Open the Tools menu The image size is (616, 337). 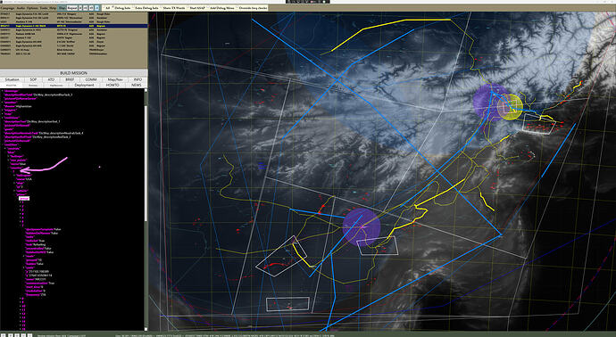[x=44, y=8]
